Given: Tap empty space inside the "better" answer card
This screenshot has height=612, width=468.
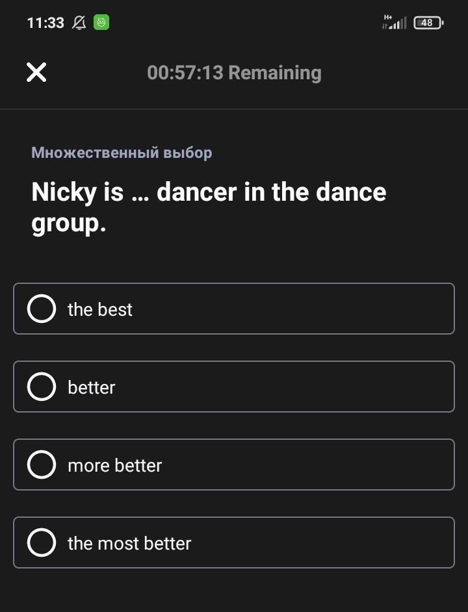Looking at the screenshot, I should [x=312, y=387].
